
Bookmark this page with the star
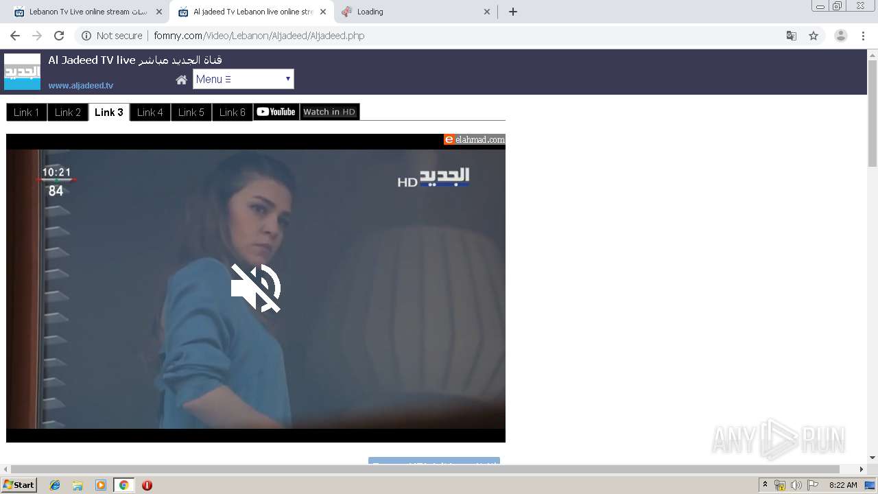pyautogui.click(x=814, y=36)
